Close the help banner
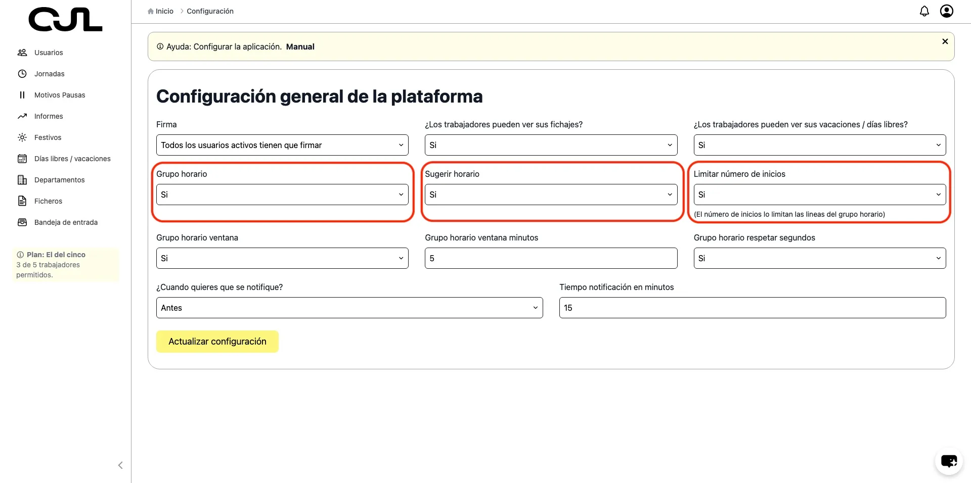 pyautogui.click(x=945, y=41)
